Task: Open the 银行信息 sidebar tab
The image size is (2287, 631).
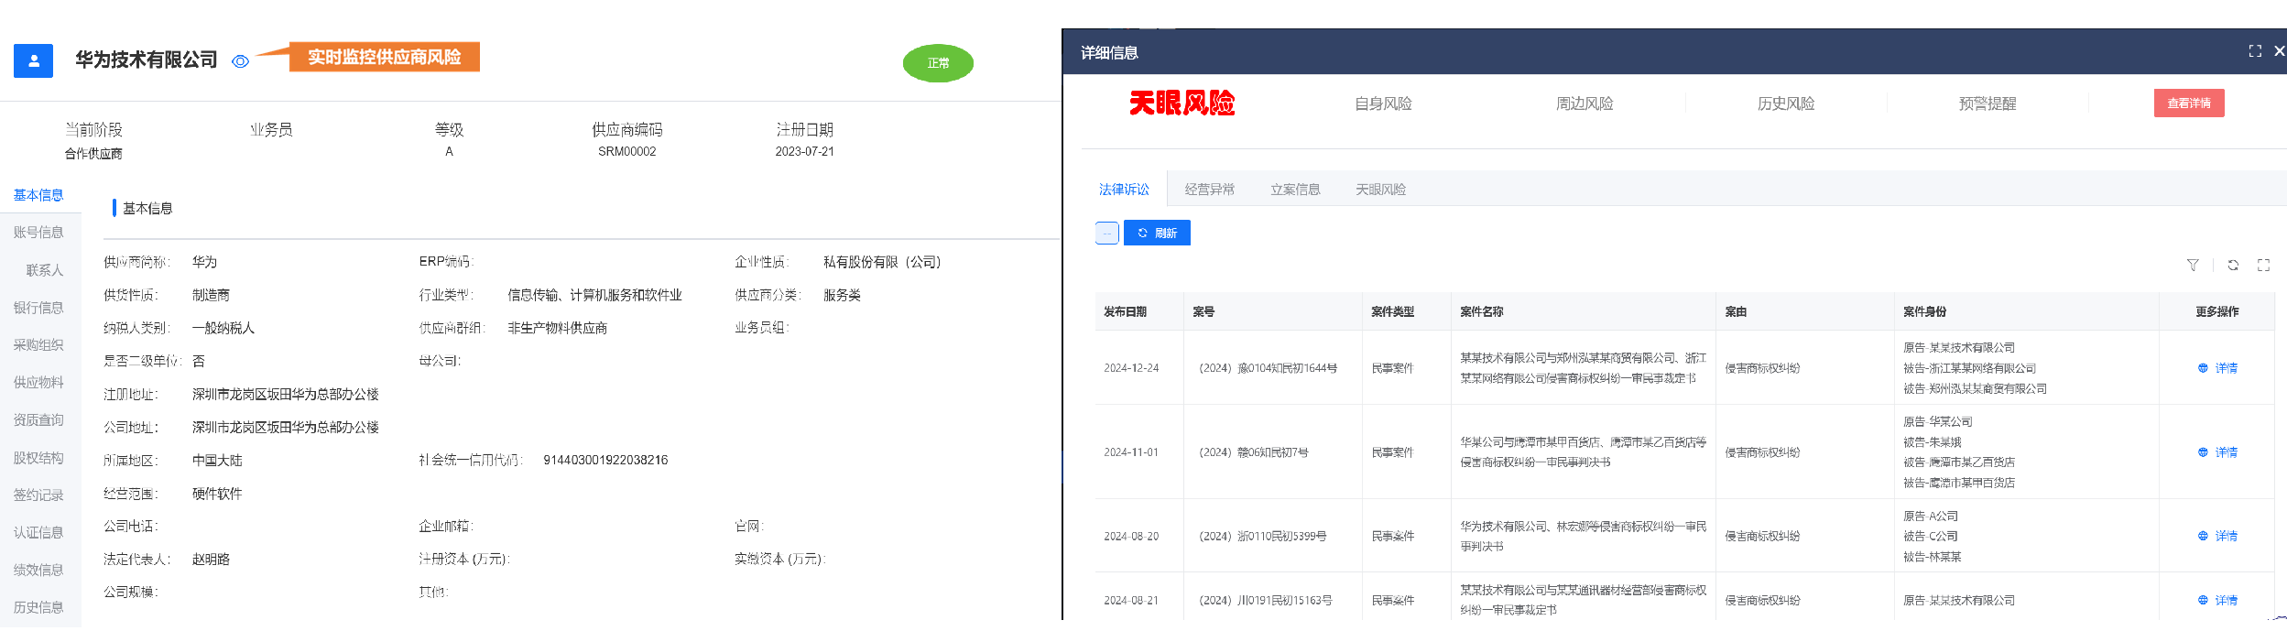Action: tap(38, 308)
